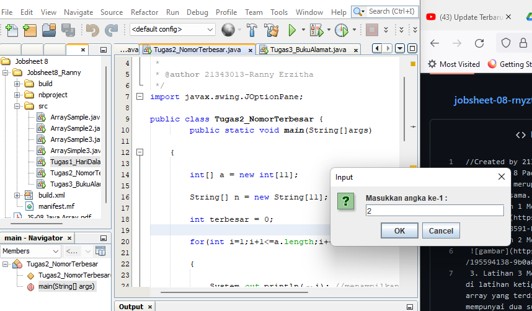Click the Undo toolbar icon

(x=92, y=30)
